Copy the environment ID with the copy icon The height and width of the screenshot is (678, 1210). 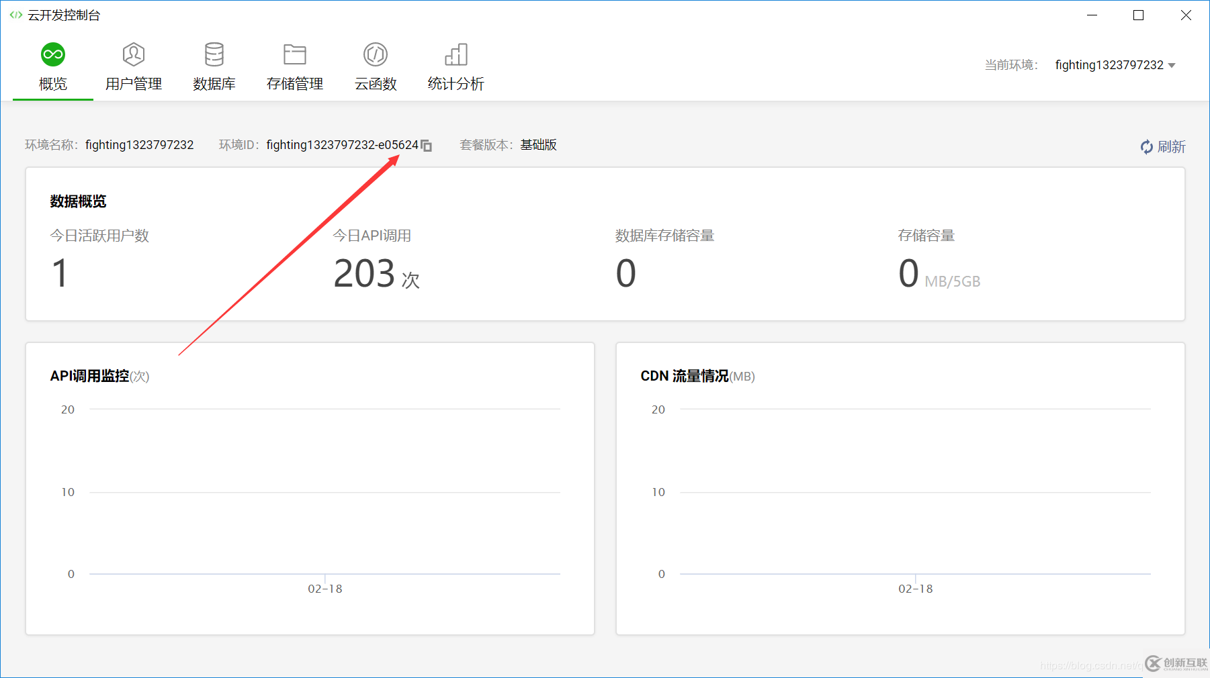click(427, 146)
